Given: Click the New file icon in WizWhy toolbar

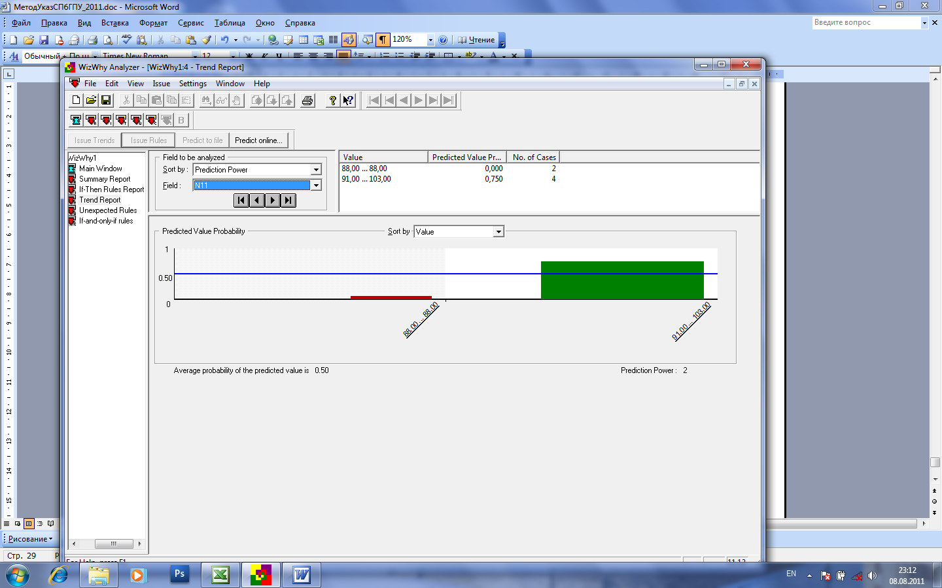Looking at the screenshot, I should (x=76, y=100).
